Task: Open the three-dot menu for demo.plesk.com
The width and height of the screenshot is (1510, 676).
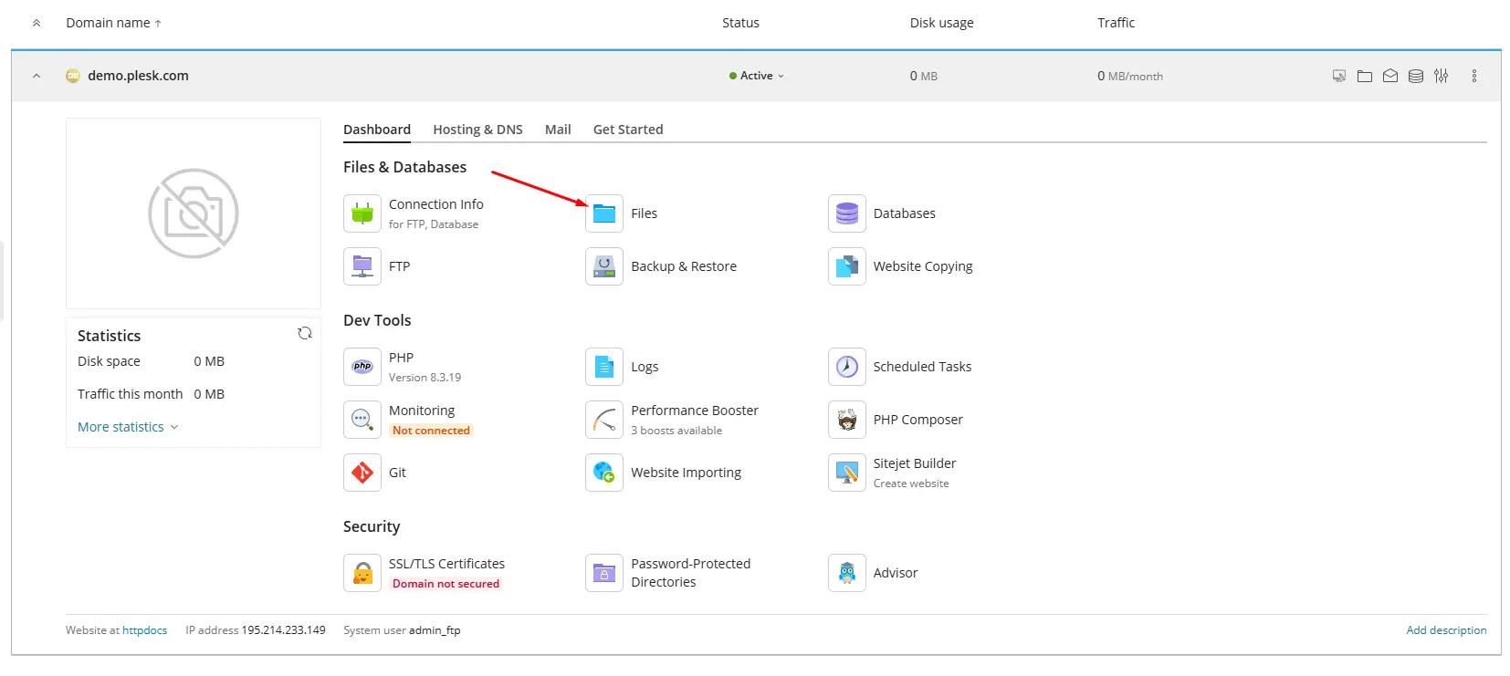Action: 1473,76
